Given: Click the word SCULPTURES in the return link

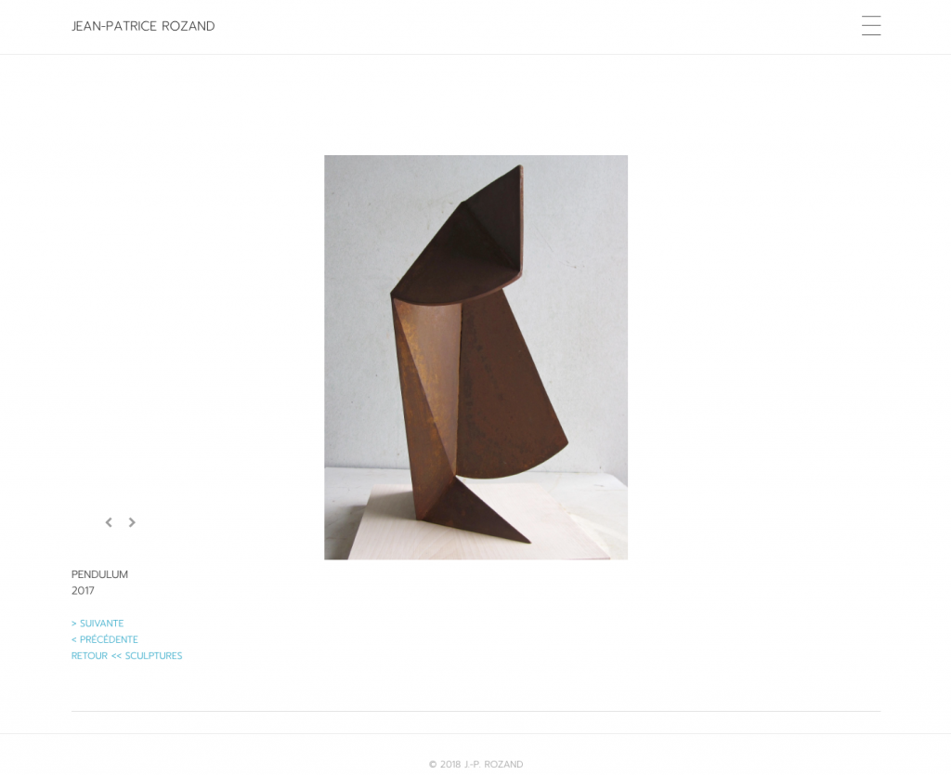Looking at the screenshot, I should pyautogui.click(x=153, y=655).
